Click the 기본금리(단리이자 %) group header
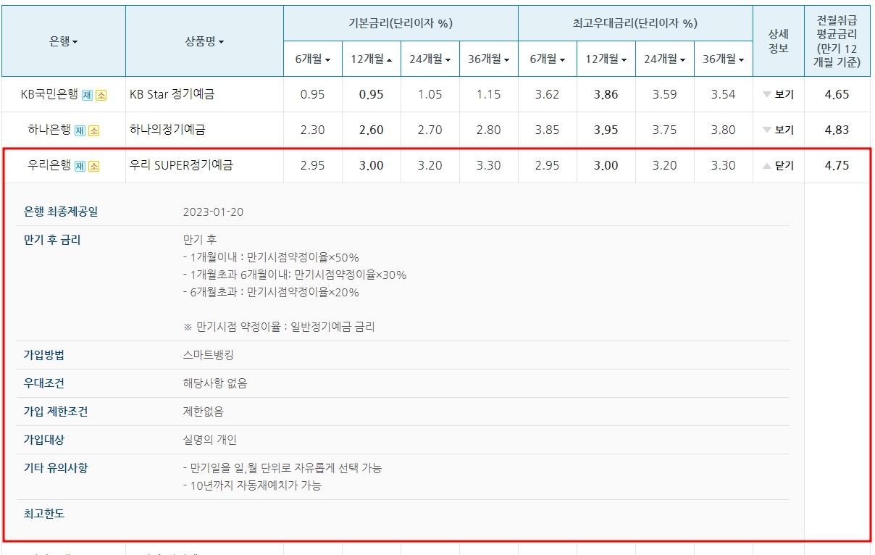Viewport: 875px width, 555px height. 401,23
